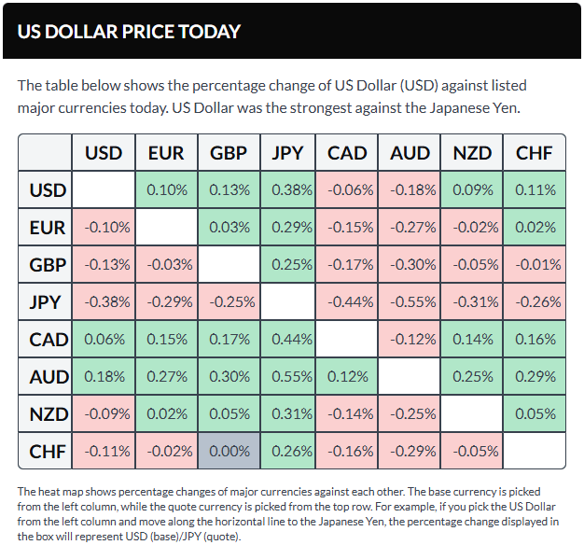Click the NZD/CHF cell showing 0.05%
584x545 pixels.
[x=535, y=413]
